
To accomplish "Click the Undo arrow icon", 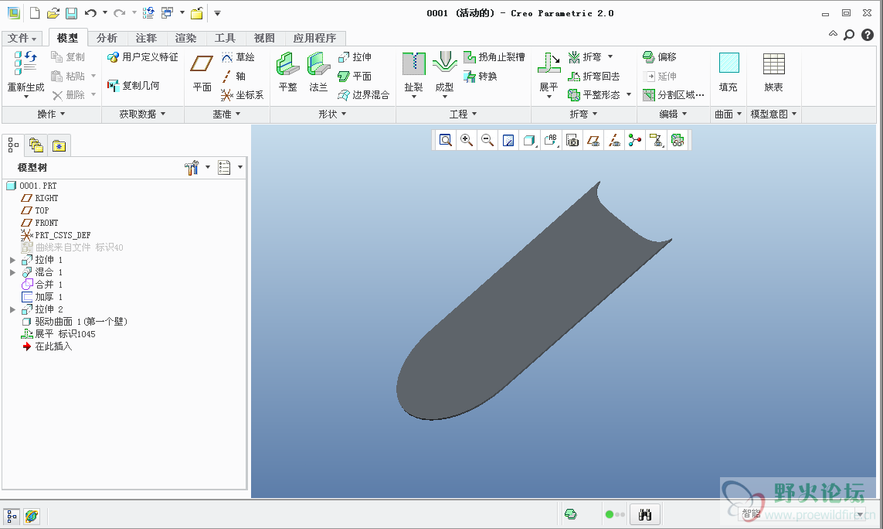I will pos(90,13).
